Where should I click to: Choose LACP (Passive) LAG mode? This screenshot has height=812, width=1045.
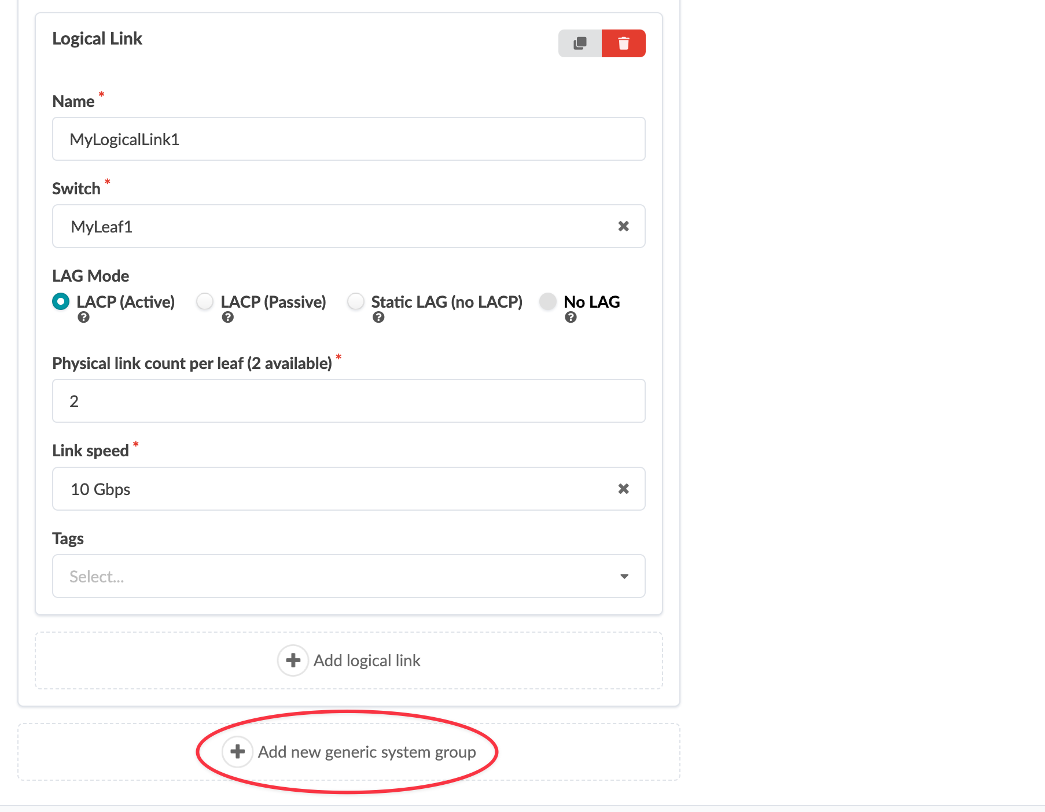tap(205, 301)
